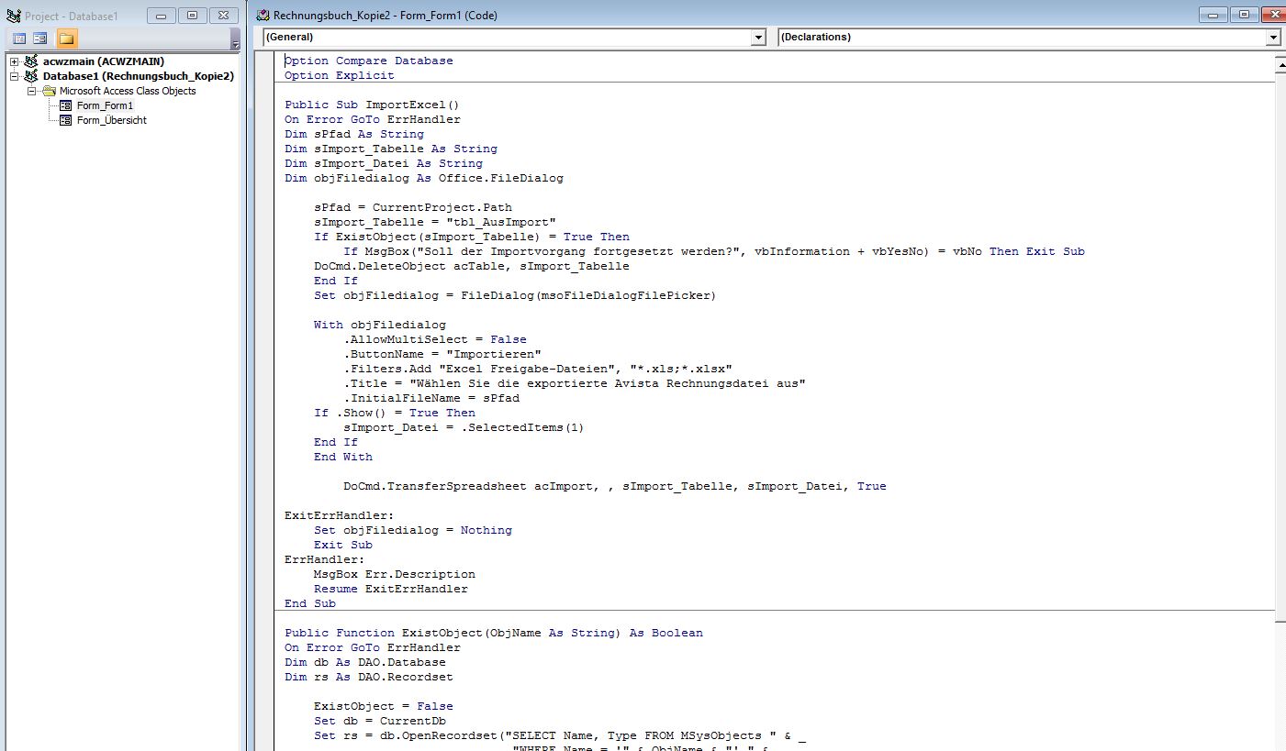1286x751 pixels.
Task: Click 'sImport_Datei = .SelectedItems(1)' line
Action: point(464,427)
